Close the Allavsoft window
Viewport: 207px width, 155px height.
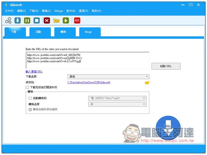pos(198,5)
